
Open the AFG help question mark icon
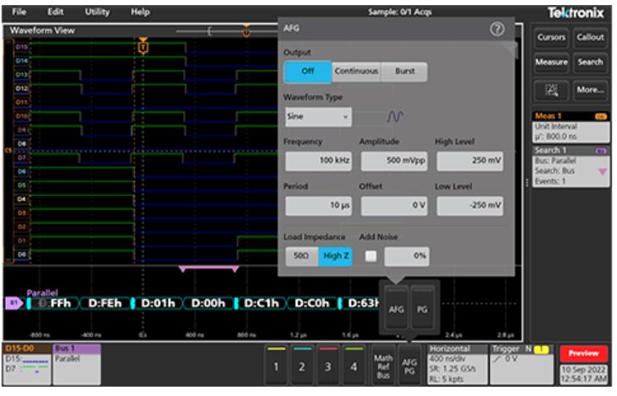coord(497,29)
